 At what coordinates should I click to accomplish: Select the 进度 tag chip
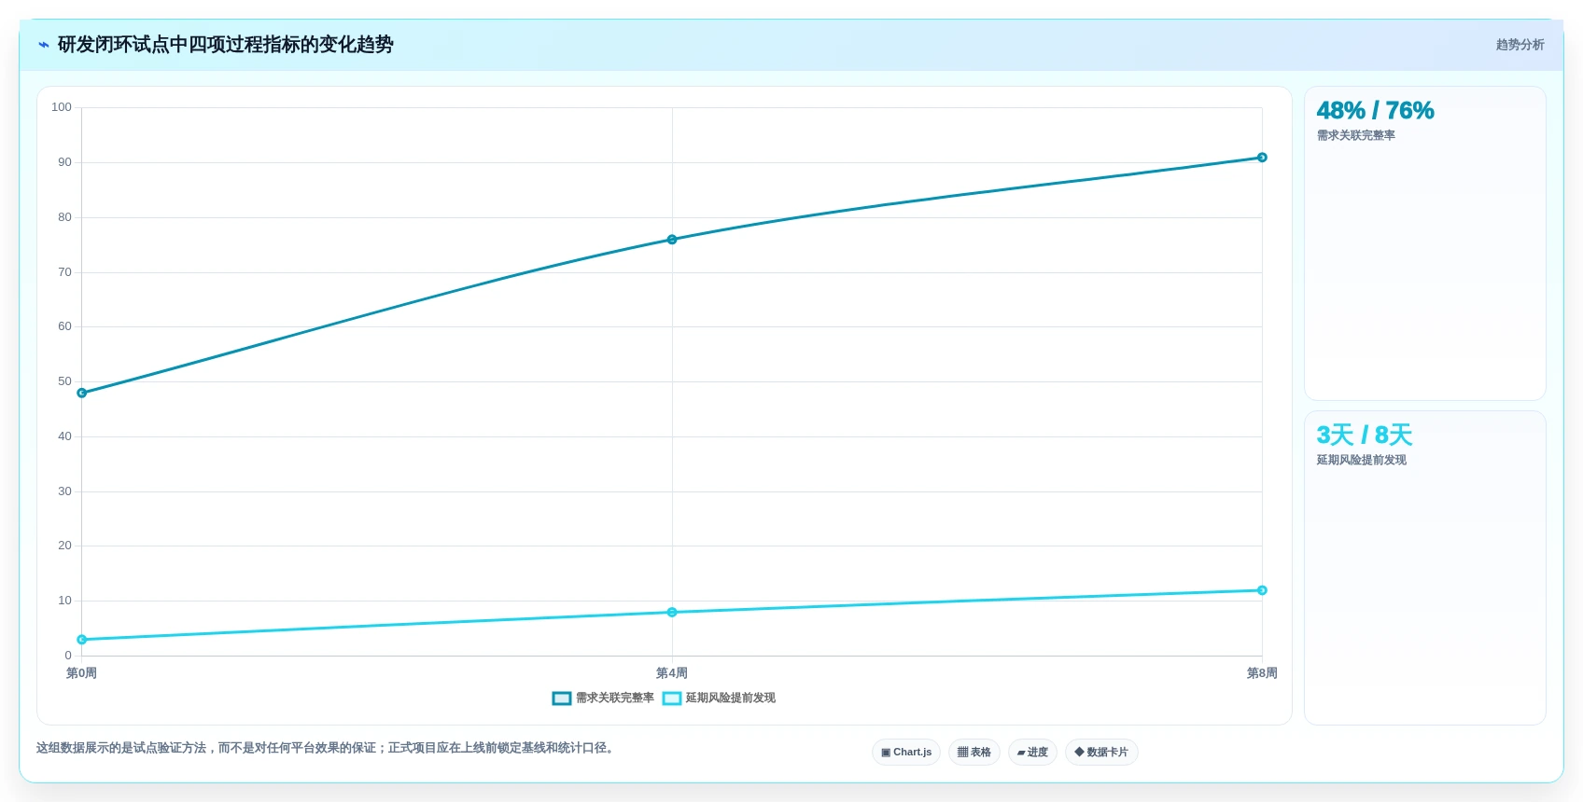click(1032, 753)
